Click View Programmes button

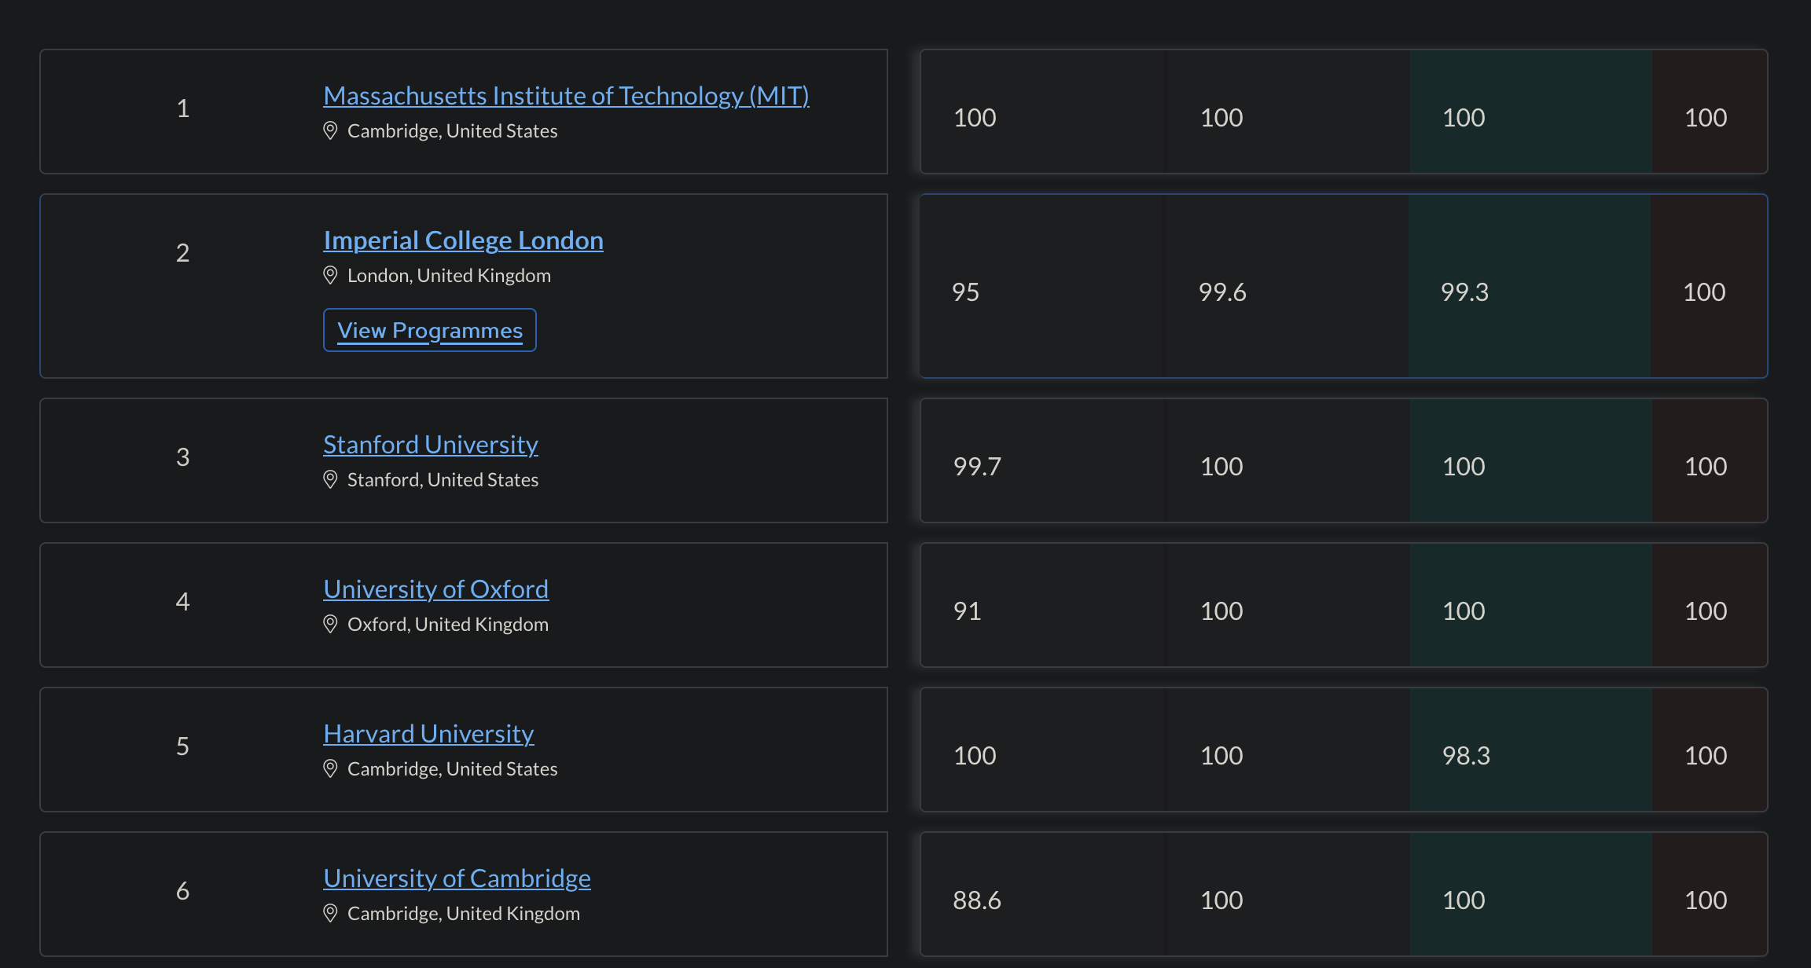click(x=430, y=330)
